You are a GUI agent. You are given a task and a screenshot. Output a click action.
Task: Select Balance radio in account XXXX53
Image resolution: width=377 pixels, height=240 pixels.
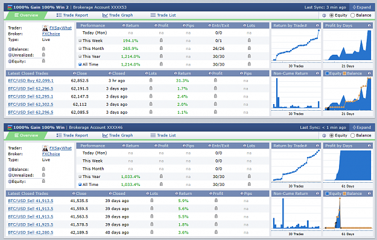coord(353,16)
